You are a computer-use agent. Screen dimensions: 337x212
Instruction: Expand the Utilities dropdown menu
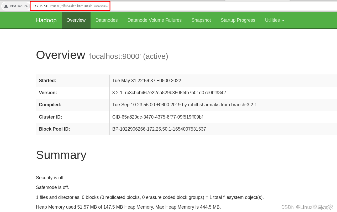click(275, 20)
